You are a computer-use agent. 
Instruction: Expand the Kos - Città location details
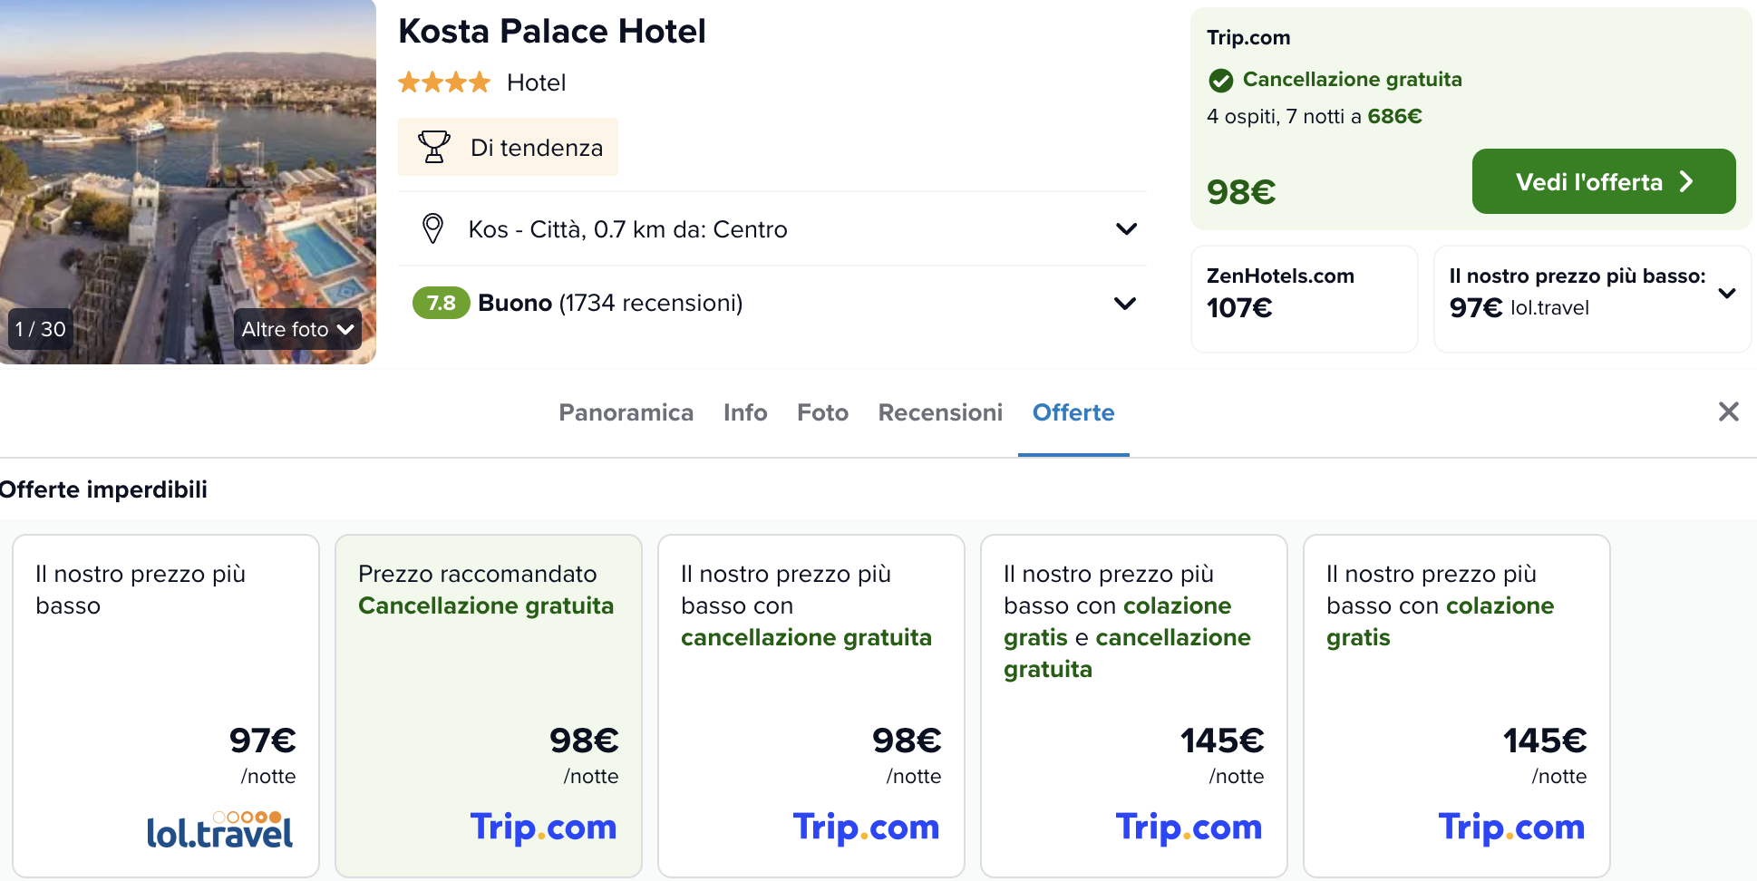click(x=1126, y=228)
